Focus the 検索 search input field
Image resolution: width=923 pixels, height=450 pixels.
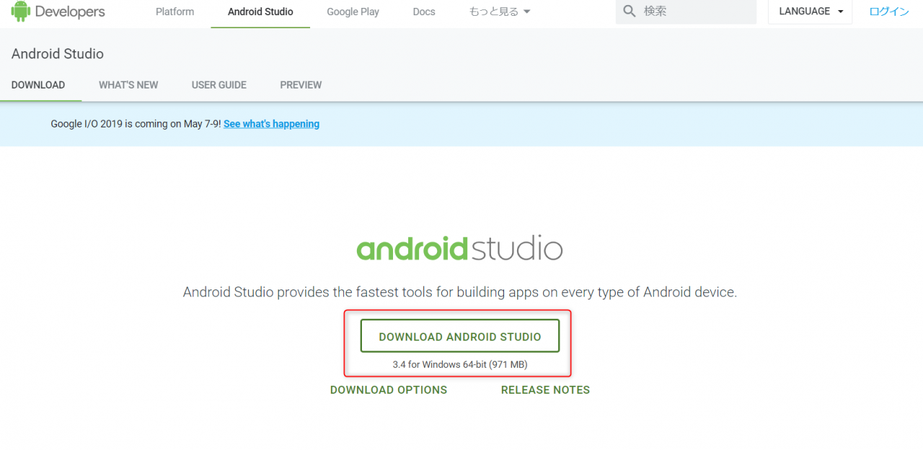(x=696, y=12)
